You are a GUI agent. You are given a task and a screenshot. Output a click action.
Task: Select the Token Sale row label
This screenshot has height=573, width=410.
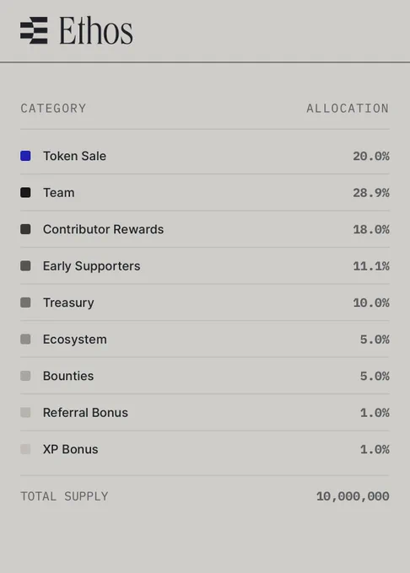pyautogui.click(x=74, y=156)
